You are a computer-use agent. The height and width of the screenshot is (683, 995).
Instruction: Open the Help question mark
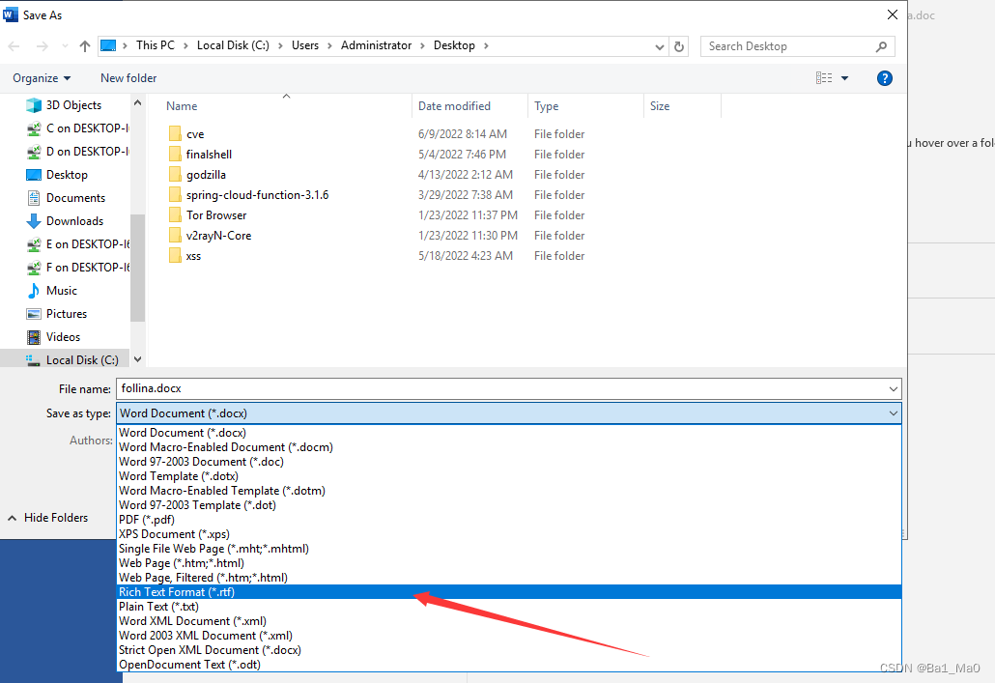tap(885, 78)
